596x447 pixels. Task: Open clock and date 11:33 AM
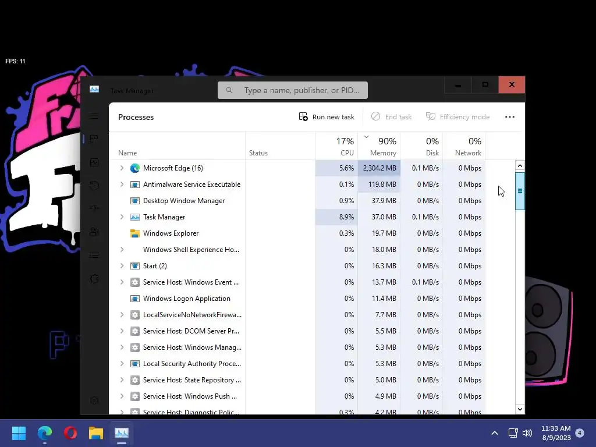pos(556,433)
